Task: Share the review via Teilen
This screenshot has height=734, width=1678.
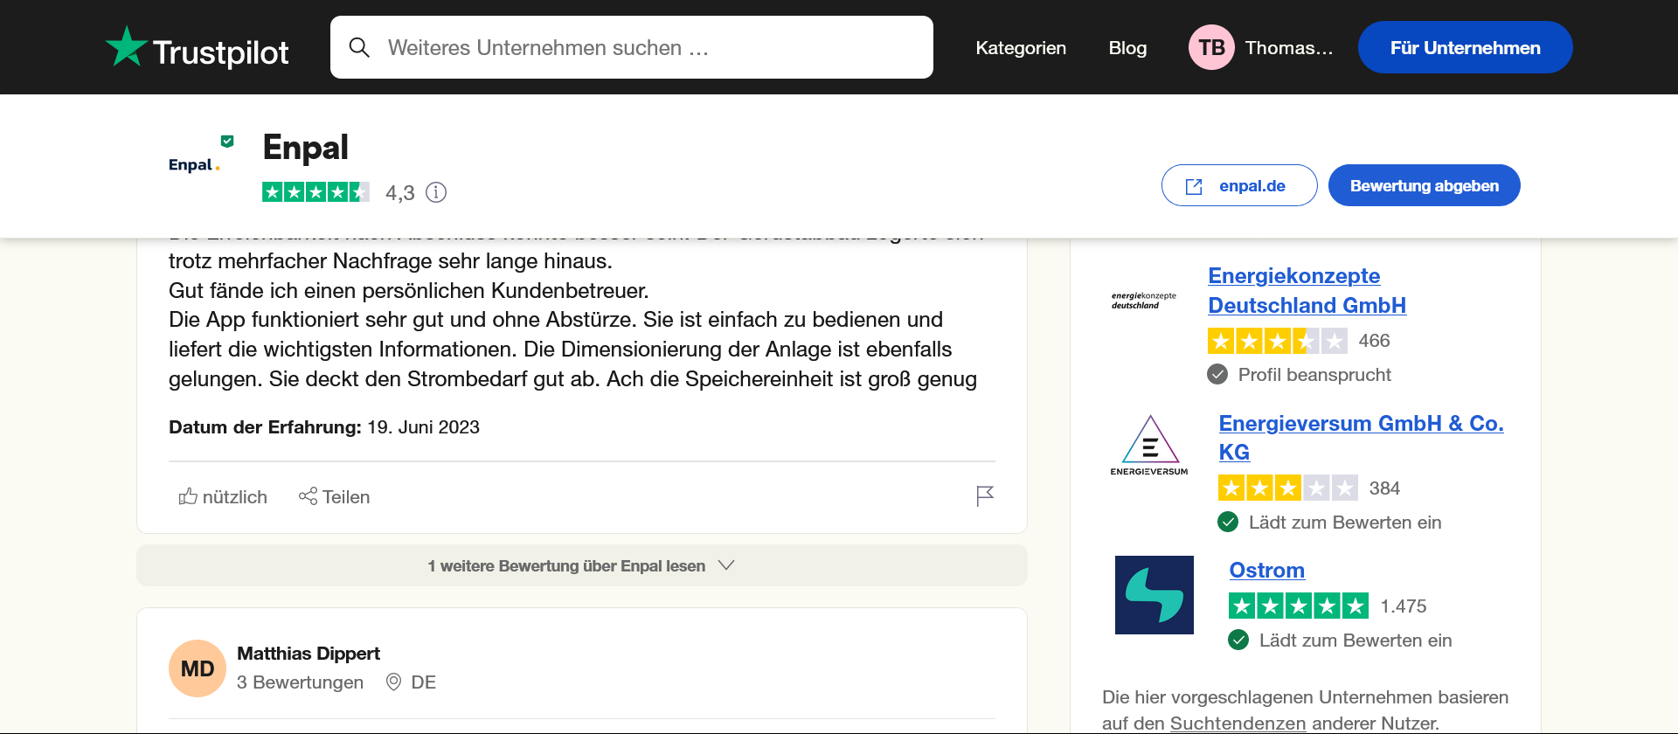Action: (x=334, y=496)
